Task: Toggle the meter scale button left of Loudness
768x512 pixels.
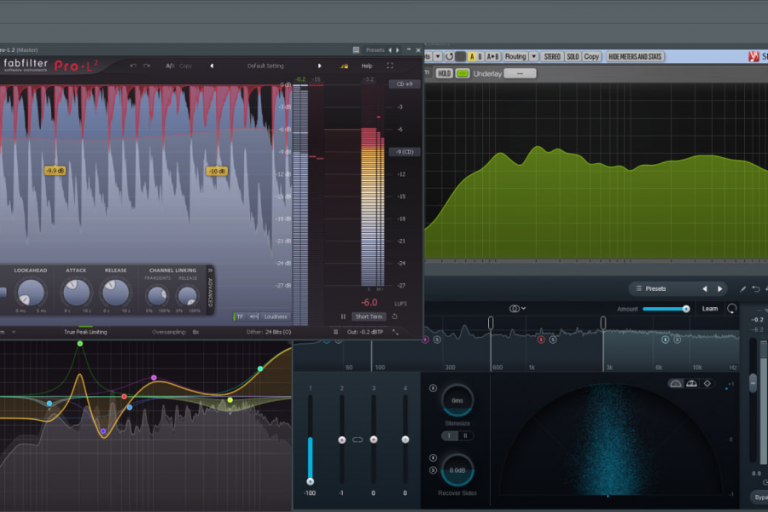Action: point(253,317)
